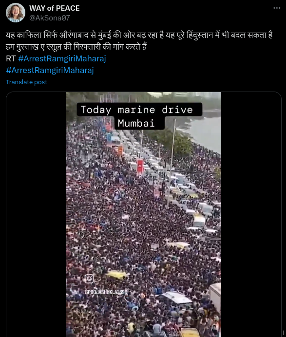Open the @AkSona07 handle link

click(x=50, y=18)
